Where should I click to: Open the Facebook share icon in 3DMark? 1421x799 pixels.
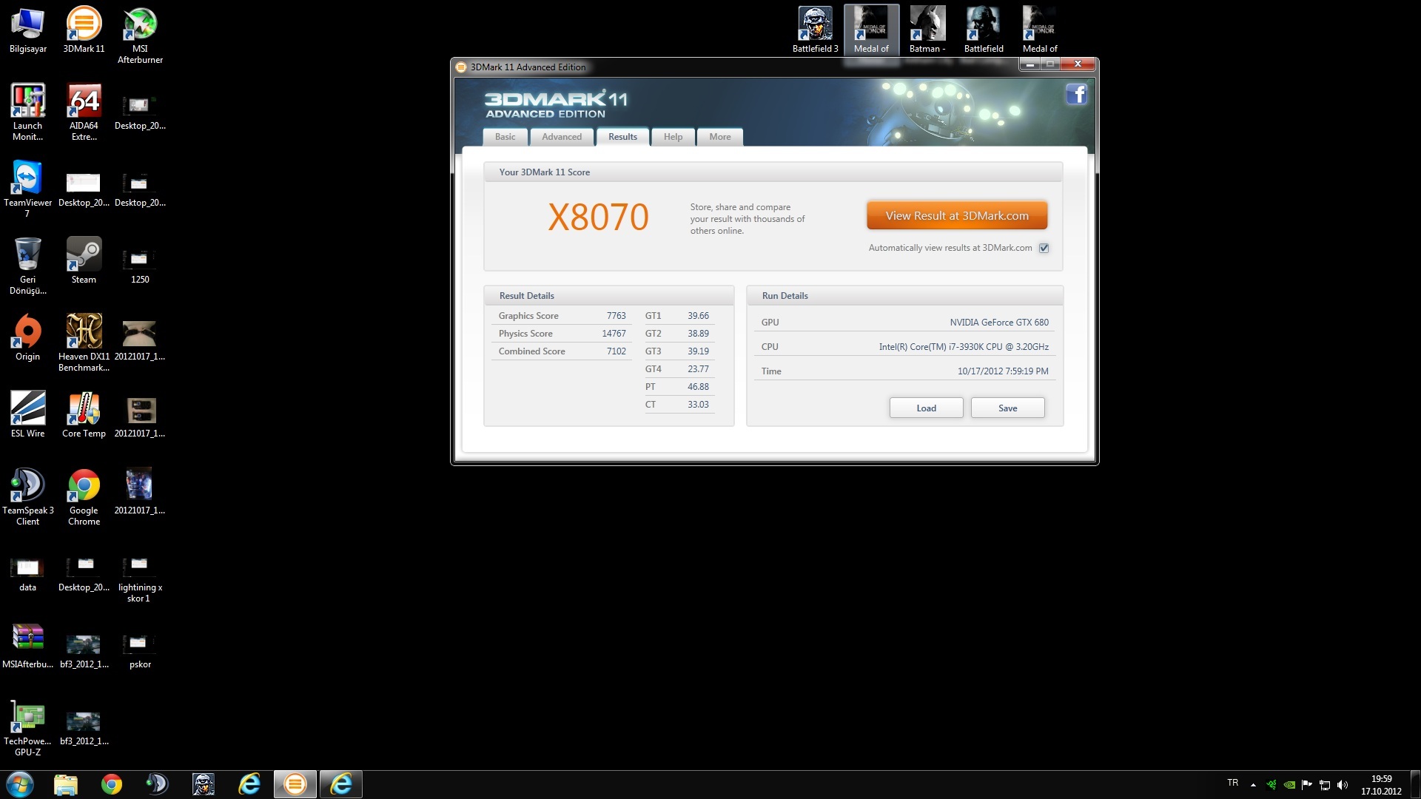click(x=1076, y=95)
